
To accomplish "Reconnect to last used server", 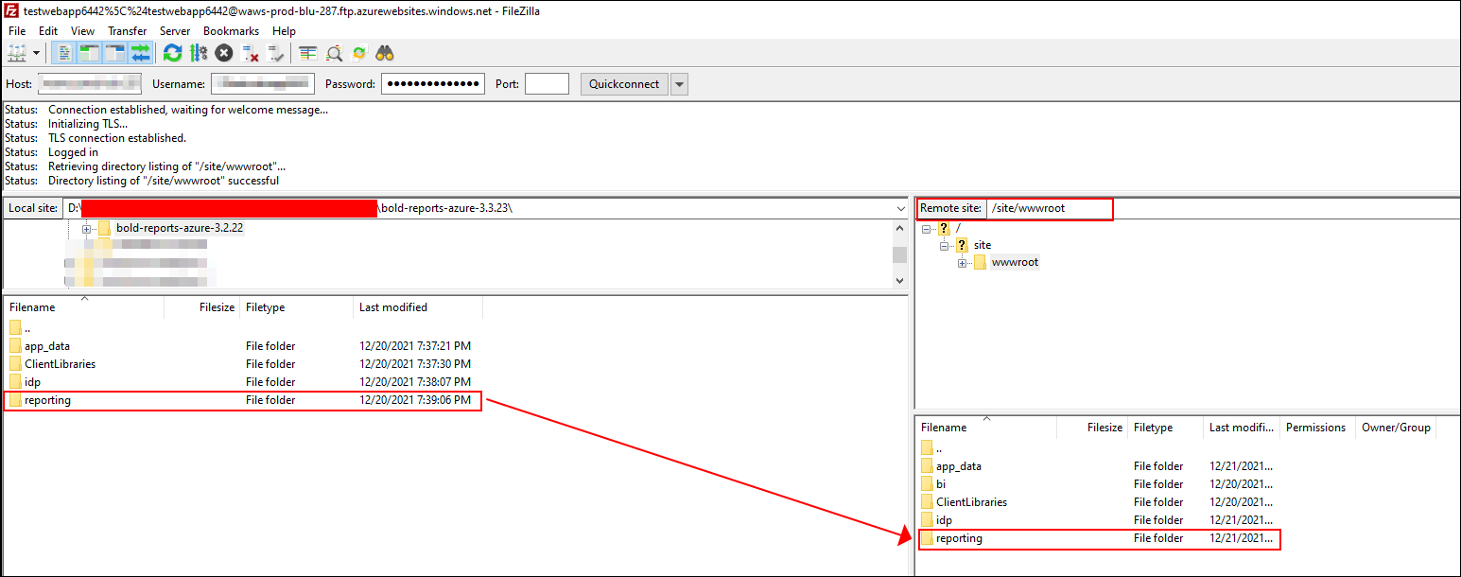I will click(x=275, y=53).
